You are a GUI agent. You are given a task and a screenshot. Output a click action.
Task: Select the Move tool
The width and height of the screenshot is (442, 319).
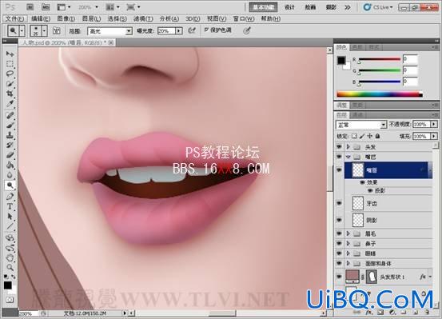[x=10, y=54]
